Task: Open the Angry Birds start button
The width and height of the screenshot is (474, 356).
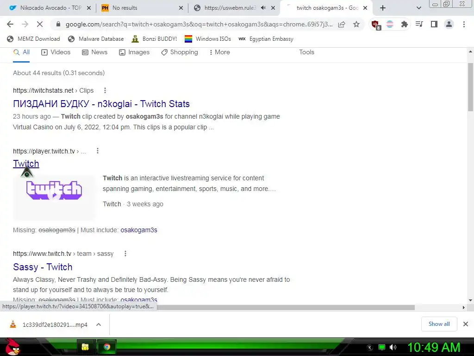Action: click(x=12, y=347)
